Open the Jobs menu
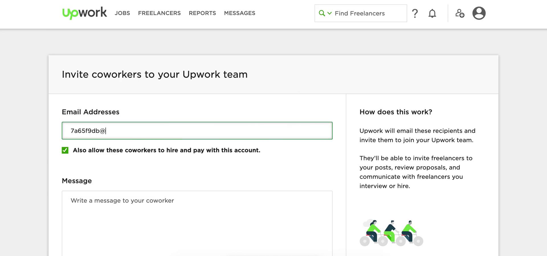Image resolution: width=547 pixels, height=256 pixels. [122, 13]
